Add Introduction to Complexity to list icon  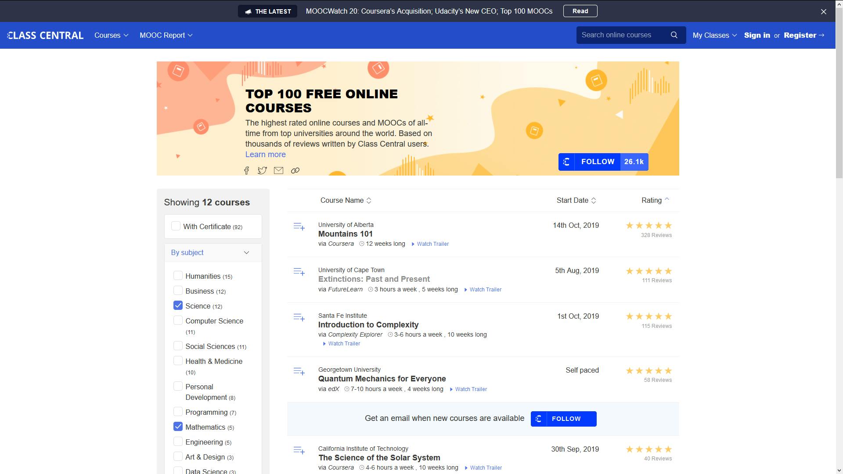[299, 317]
